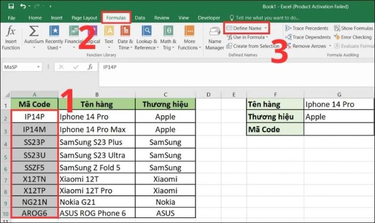375x223 pixels.
Task: Select column B header
Action: [x=97, y=95]
